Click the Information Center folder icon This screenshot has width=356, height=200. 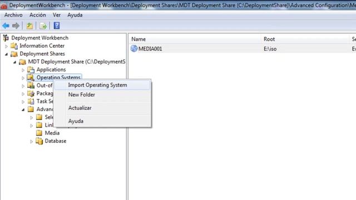point(14,46)
